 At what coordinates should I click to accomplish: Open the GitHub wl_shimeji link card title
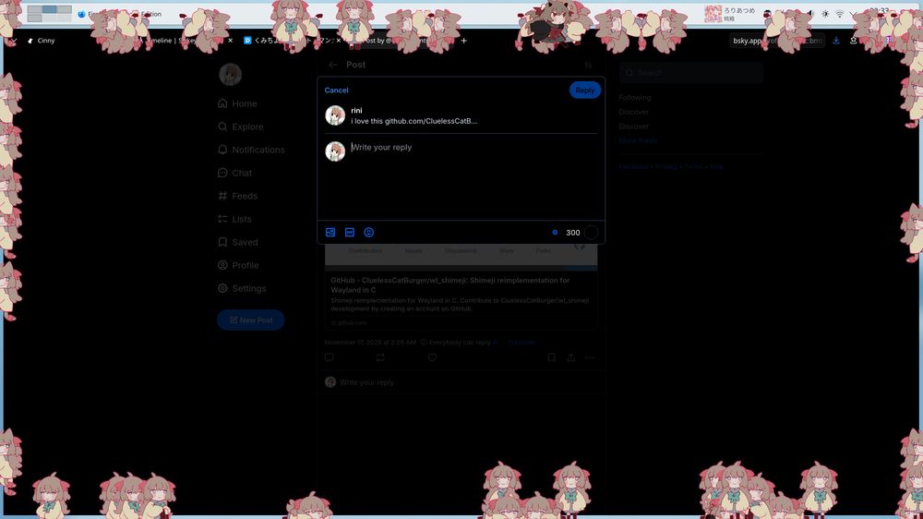pos(450,285)
